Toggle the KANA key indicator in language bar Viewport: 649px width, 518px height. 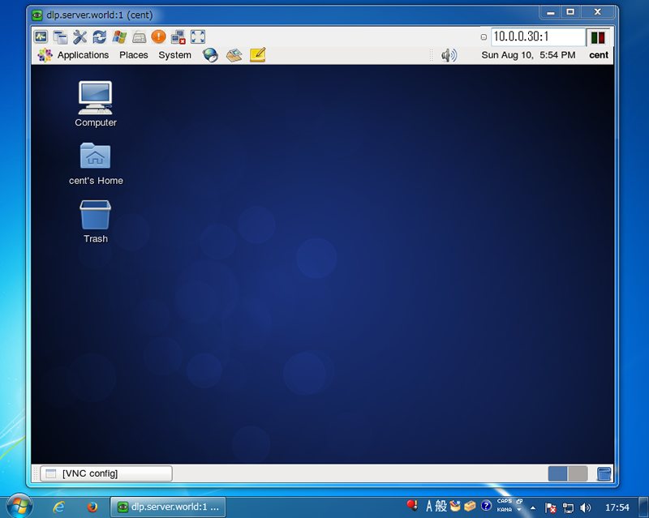504,510
